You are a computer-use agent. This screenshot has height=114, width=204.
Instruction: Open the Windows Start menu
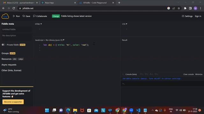click(47, 110)
